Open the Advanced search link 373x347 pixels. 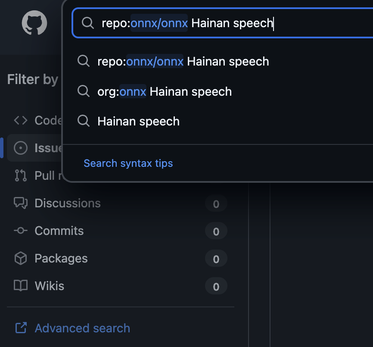[x=82, y=328]
